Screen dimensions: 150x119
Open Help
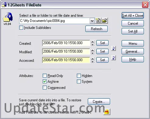tap(133, 59)
